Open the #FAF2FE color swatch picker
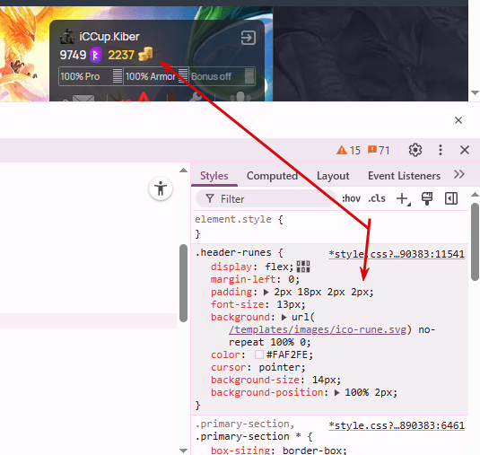The width and height of the screenshot is (480, 455). tap(259, 354)
